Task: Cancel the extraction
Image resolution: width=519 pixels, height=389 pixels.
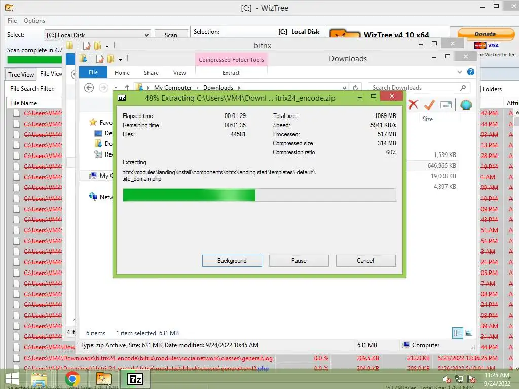Action: [365, 261]
